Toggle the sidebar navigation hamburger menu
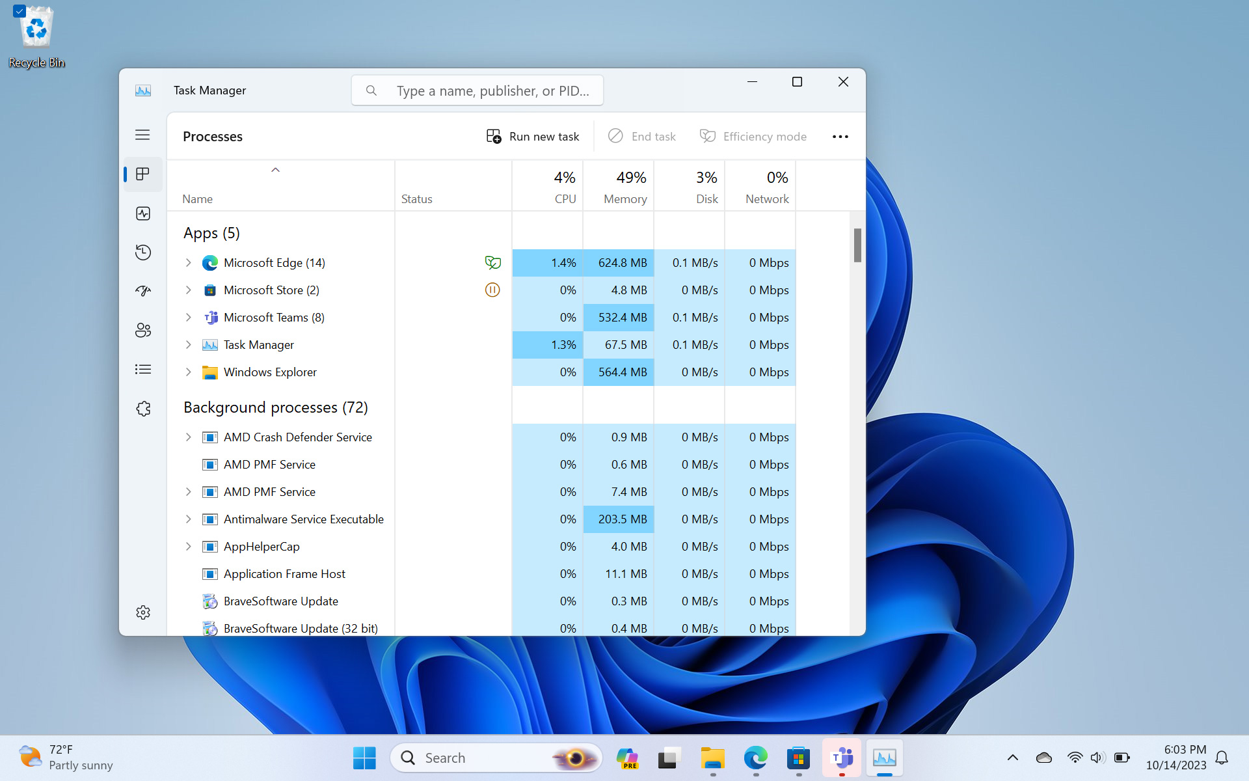 click(x=142, y=135)
